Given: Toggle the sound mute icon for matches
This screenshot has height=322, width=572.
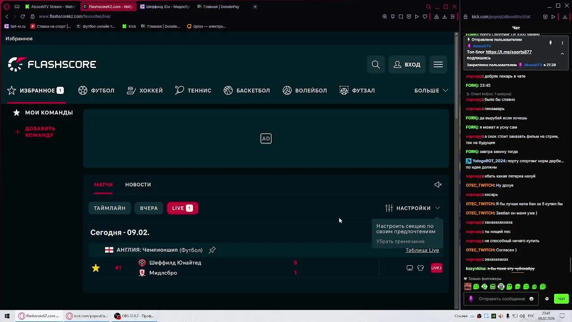Looking at the screenshot, I should pos(438,185).
